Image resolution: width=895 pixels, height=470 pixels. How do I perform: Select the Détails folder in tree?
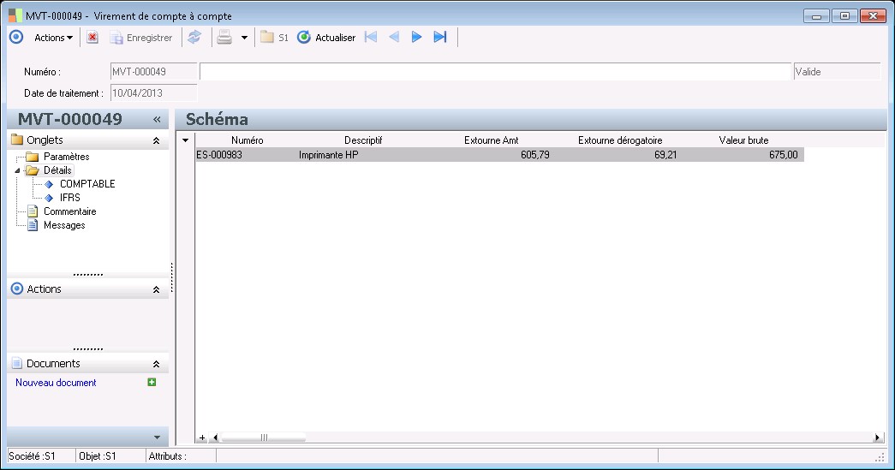click(57, 170)
